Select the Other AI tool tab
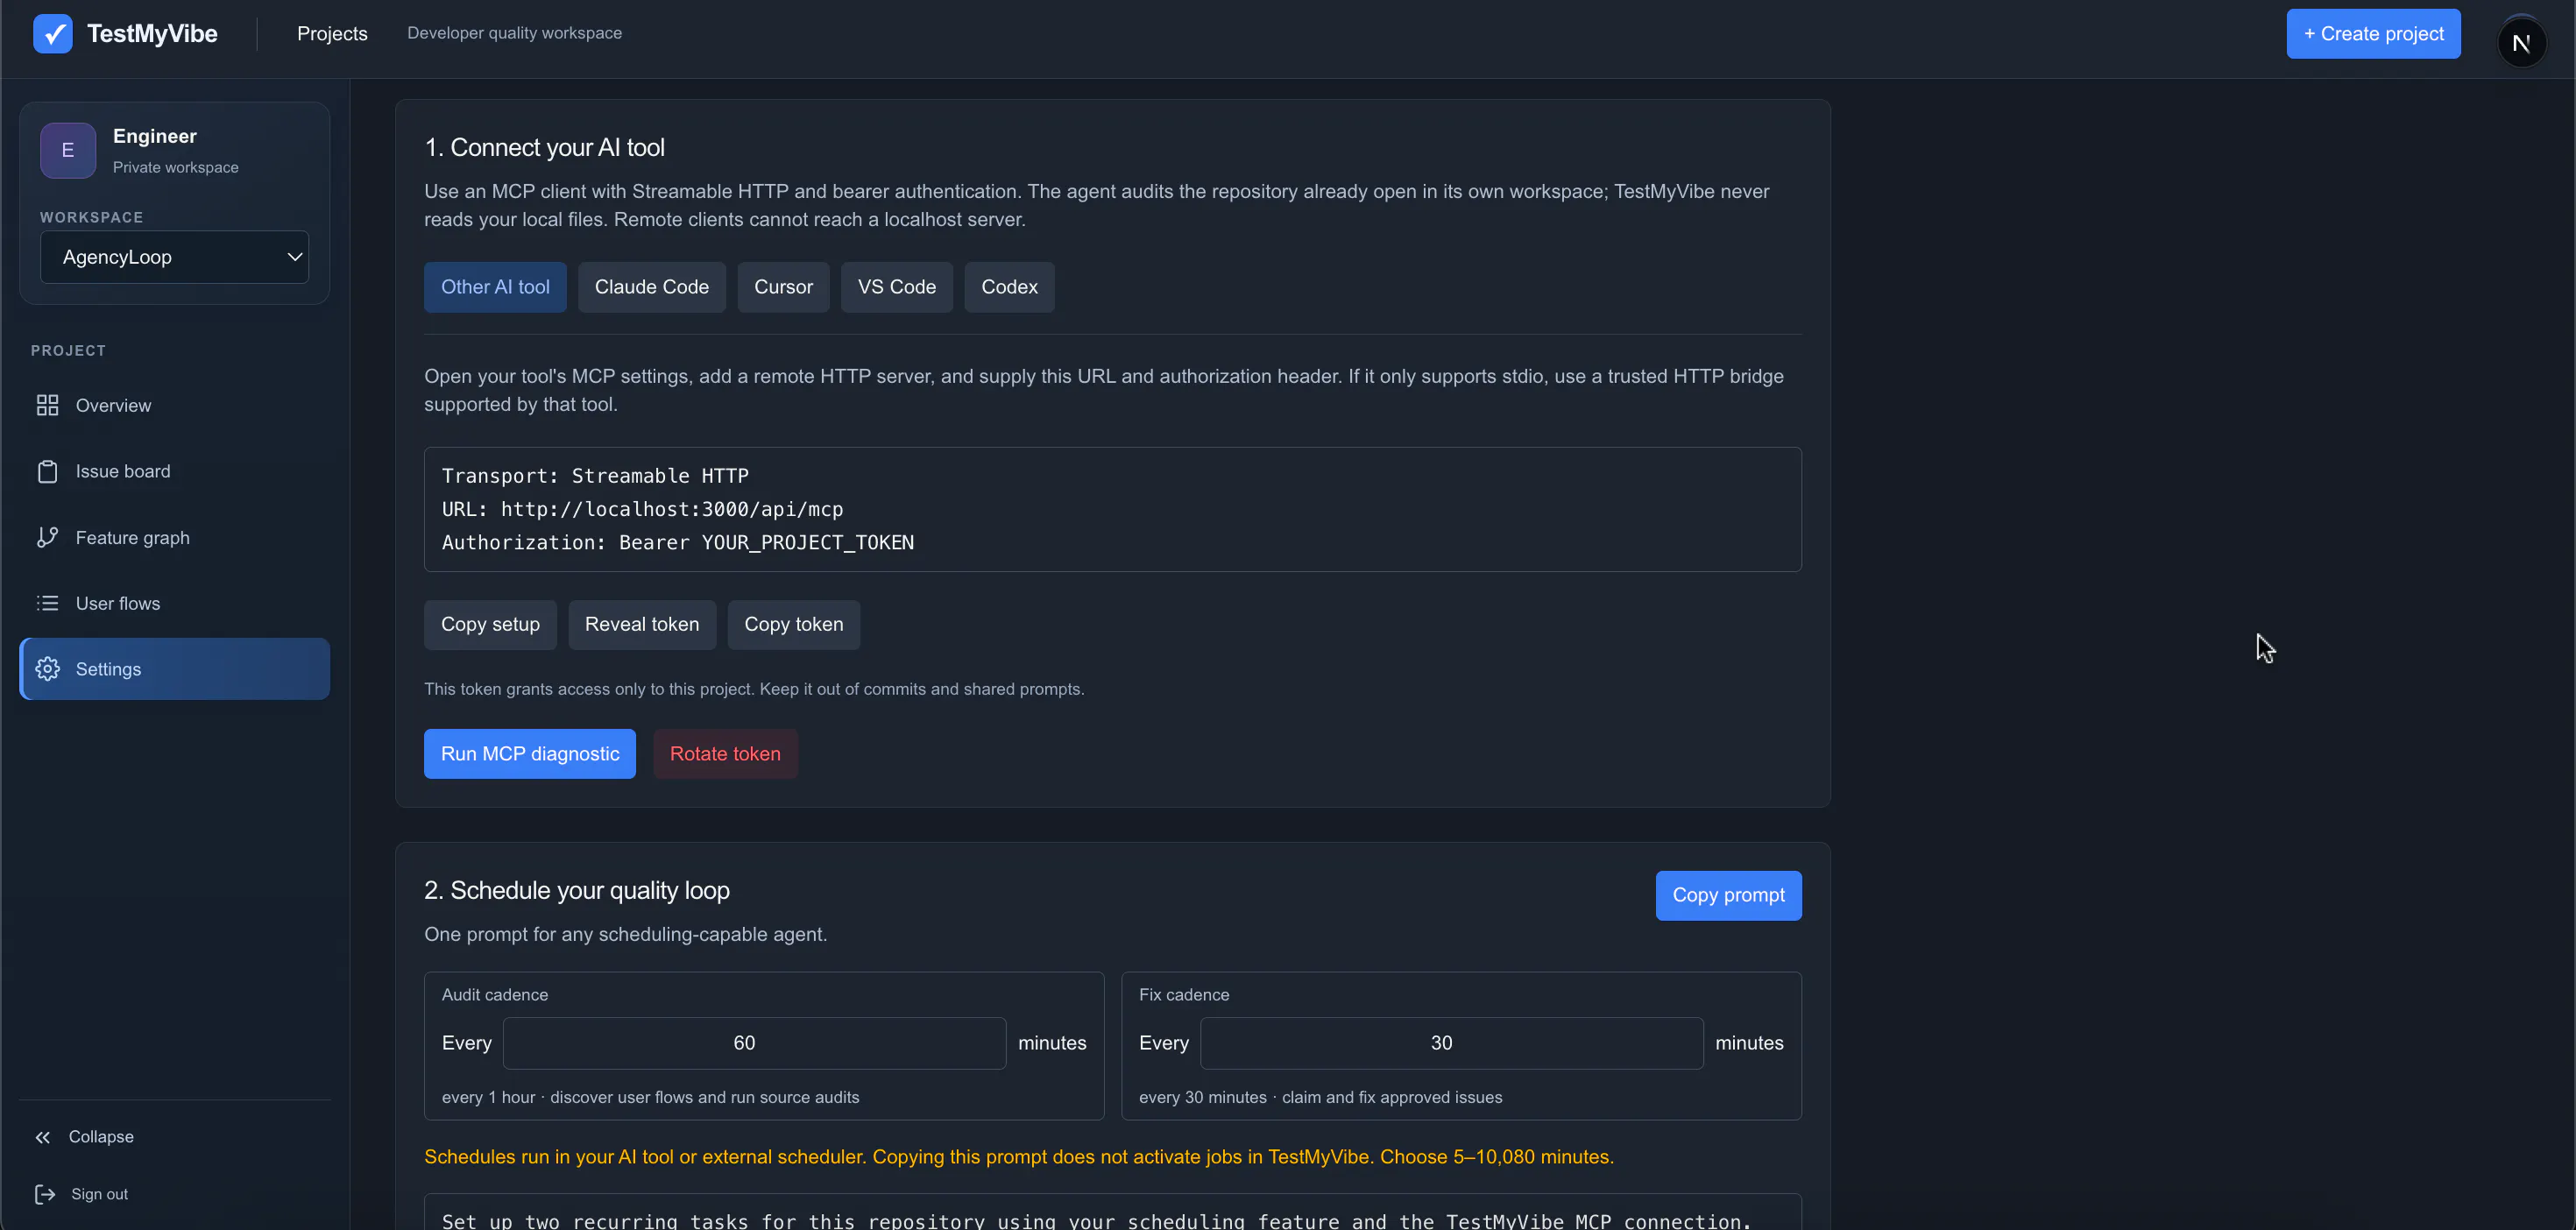The image size is (2576, 1230). (x=495, y=287)
